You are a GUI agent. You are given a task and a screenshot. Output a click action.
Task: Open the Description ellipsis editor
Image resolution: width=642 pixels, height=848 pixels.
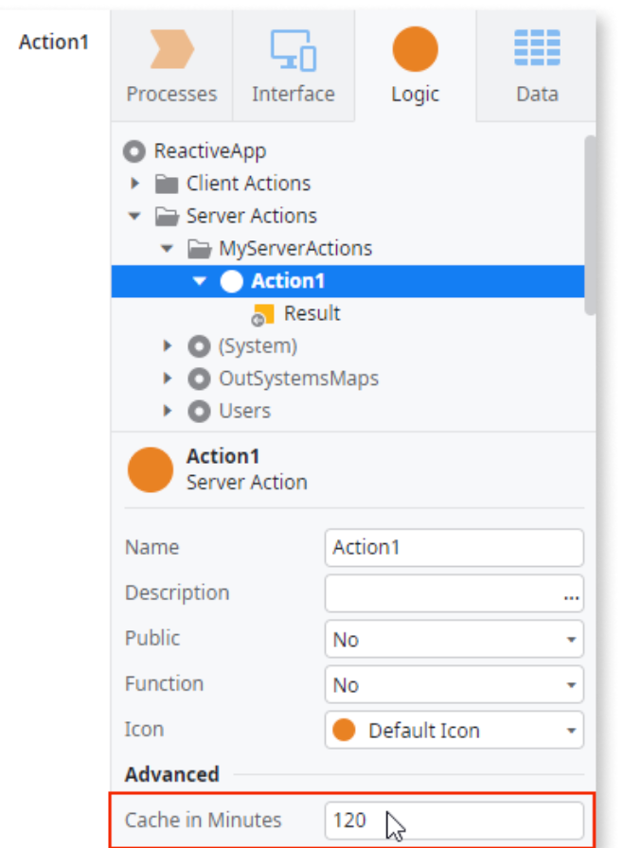click(x=571, y=597)
